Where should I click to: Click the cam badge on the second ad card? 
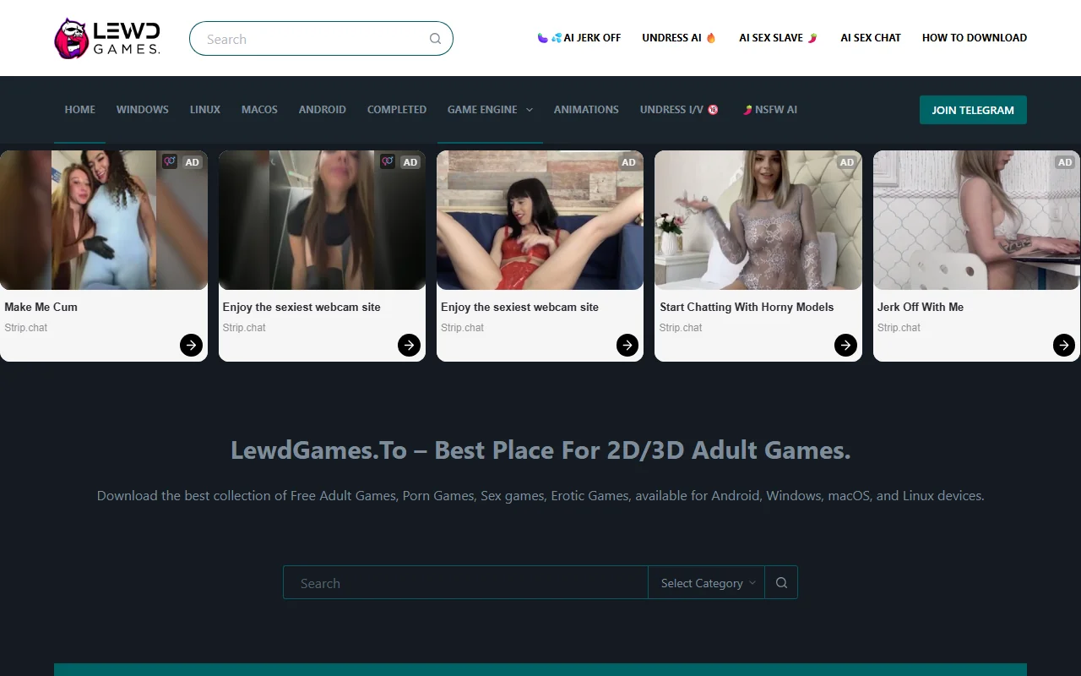387,161
